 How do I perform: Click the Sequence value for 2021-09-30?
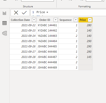68,67
